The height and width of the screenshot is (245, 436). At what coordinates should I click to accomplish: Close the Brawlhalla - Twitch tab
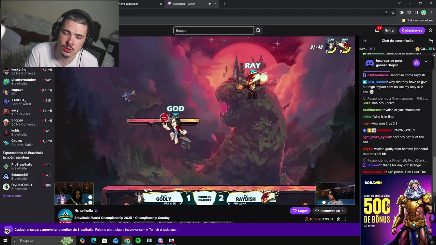[215, 4]
